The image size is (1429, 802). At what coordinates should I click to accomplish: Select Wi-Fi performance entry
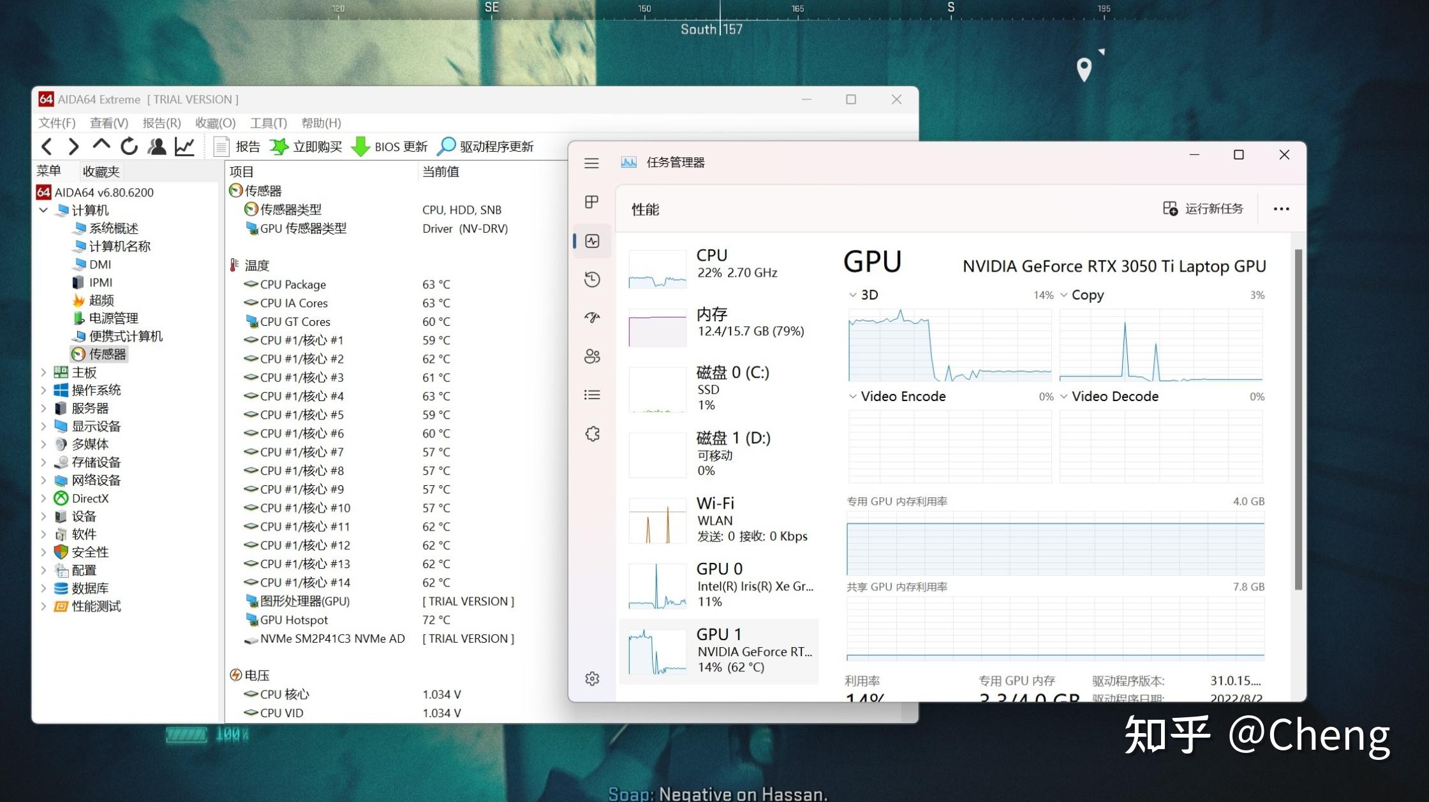(719, 520)
